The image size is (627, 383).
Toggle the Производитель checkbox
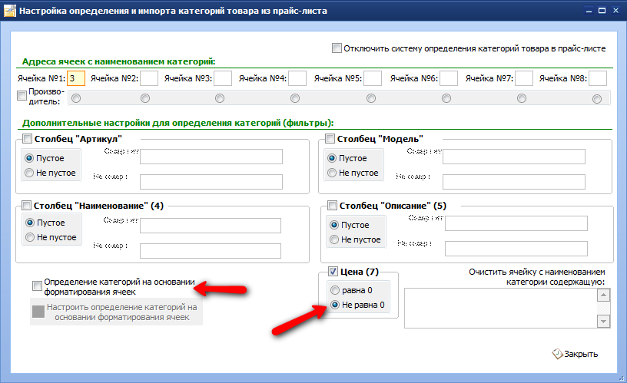pos(22,96)
